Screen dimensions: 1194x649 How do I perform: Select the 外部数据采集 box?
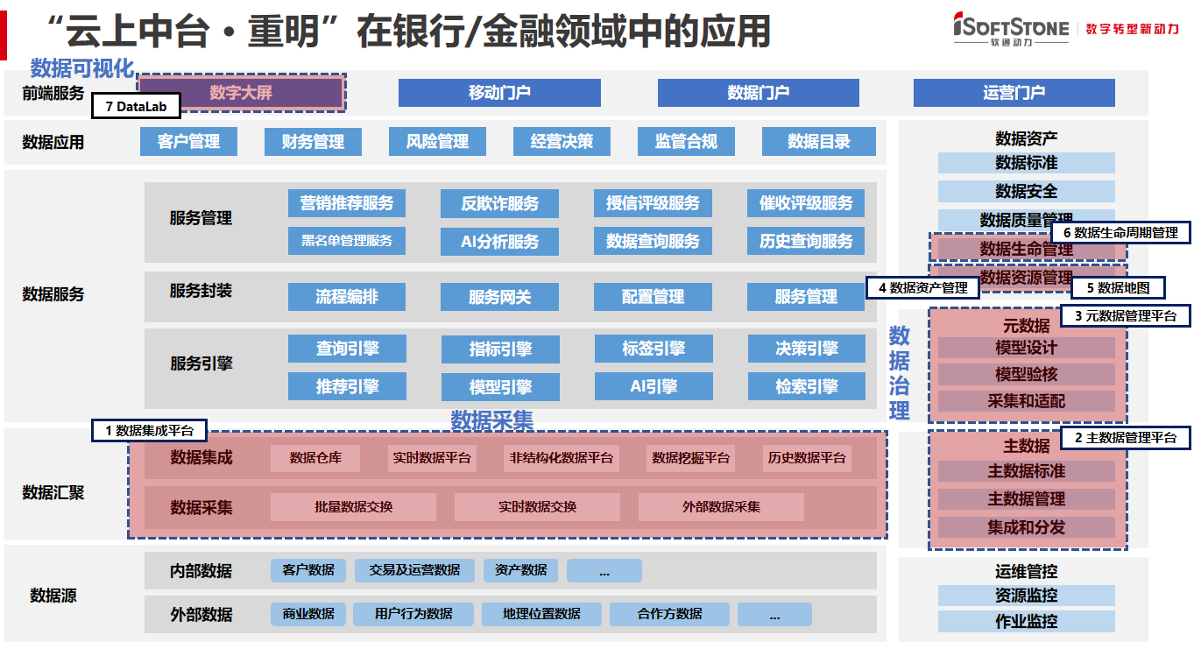coord(721,507)
